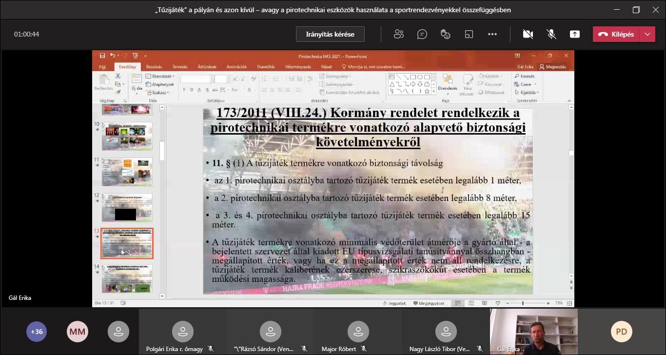Viewport: 666px width, 355px height.
Task: Share content with the upload tray icon
Action: (x=575, y=34)
